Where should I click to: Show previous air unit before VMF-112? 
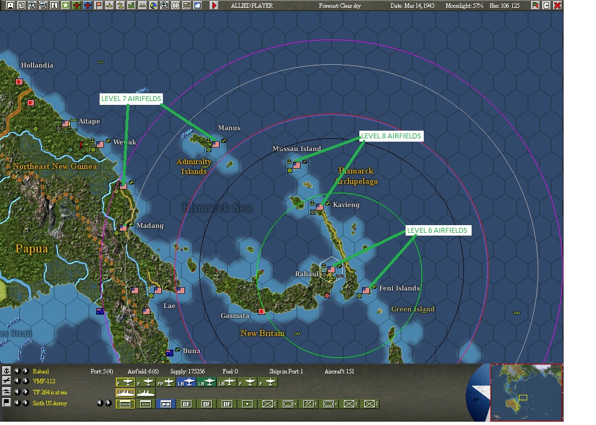coord(18,381)
